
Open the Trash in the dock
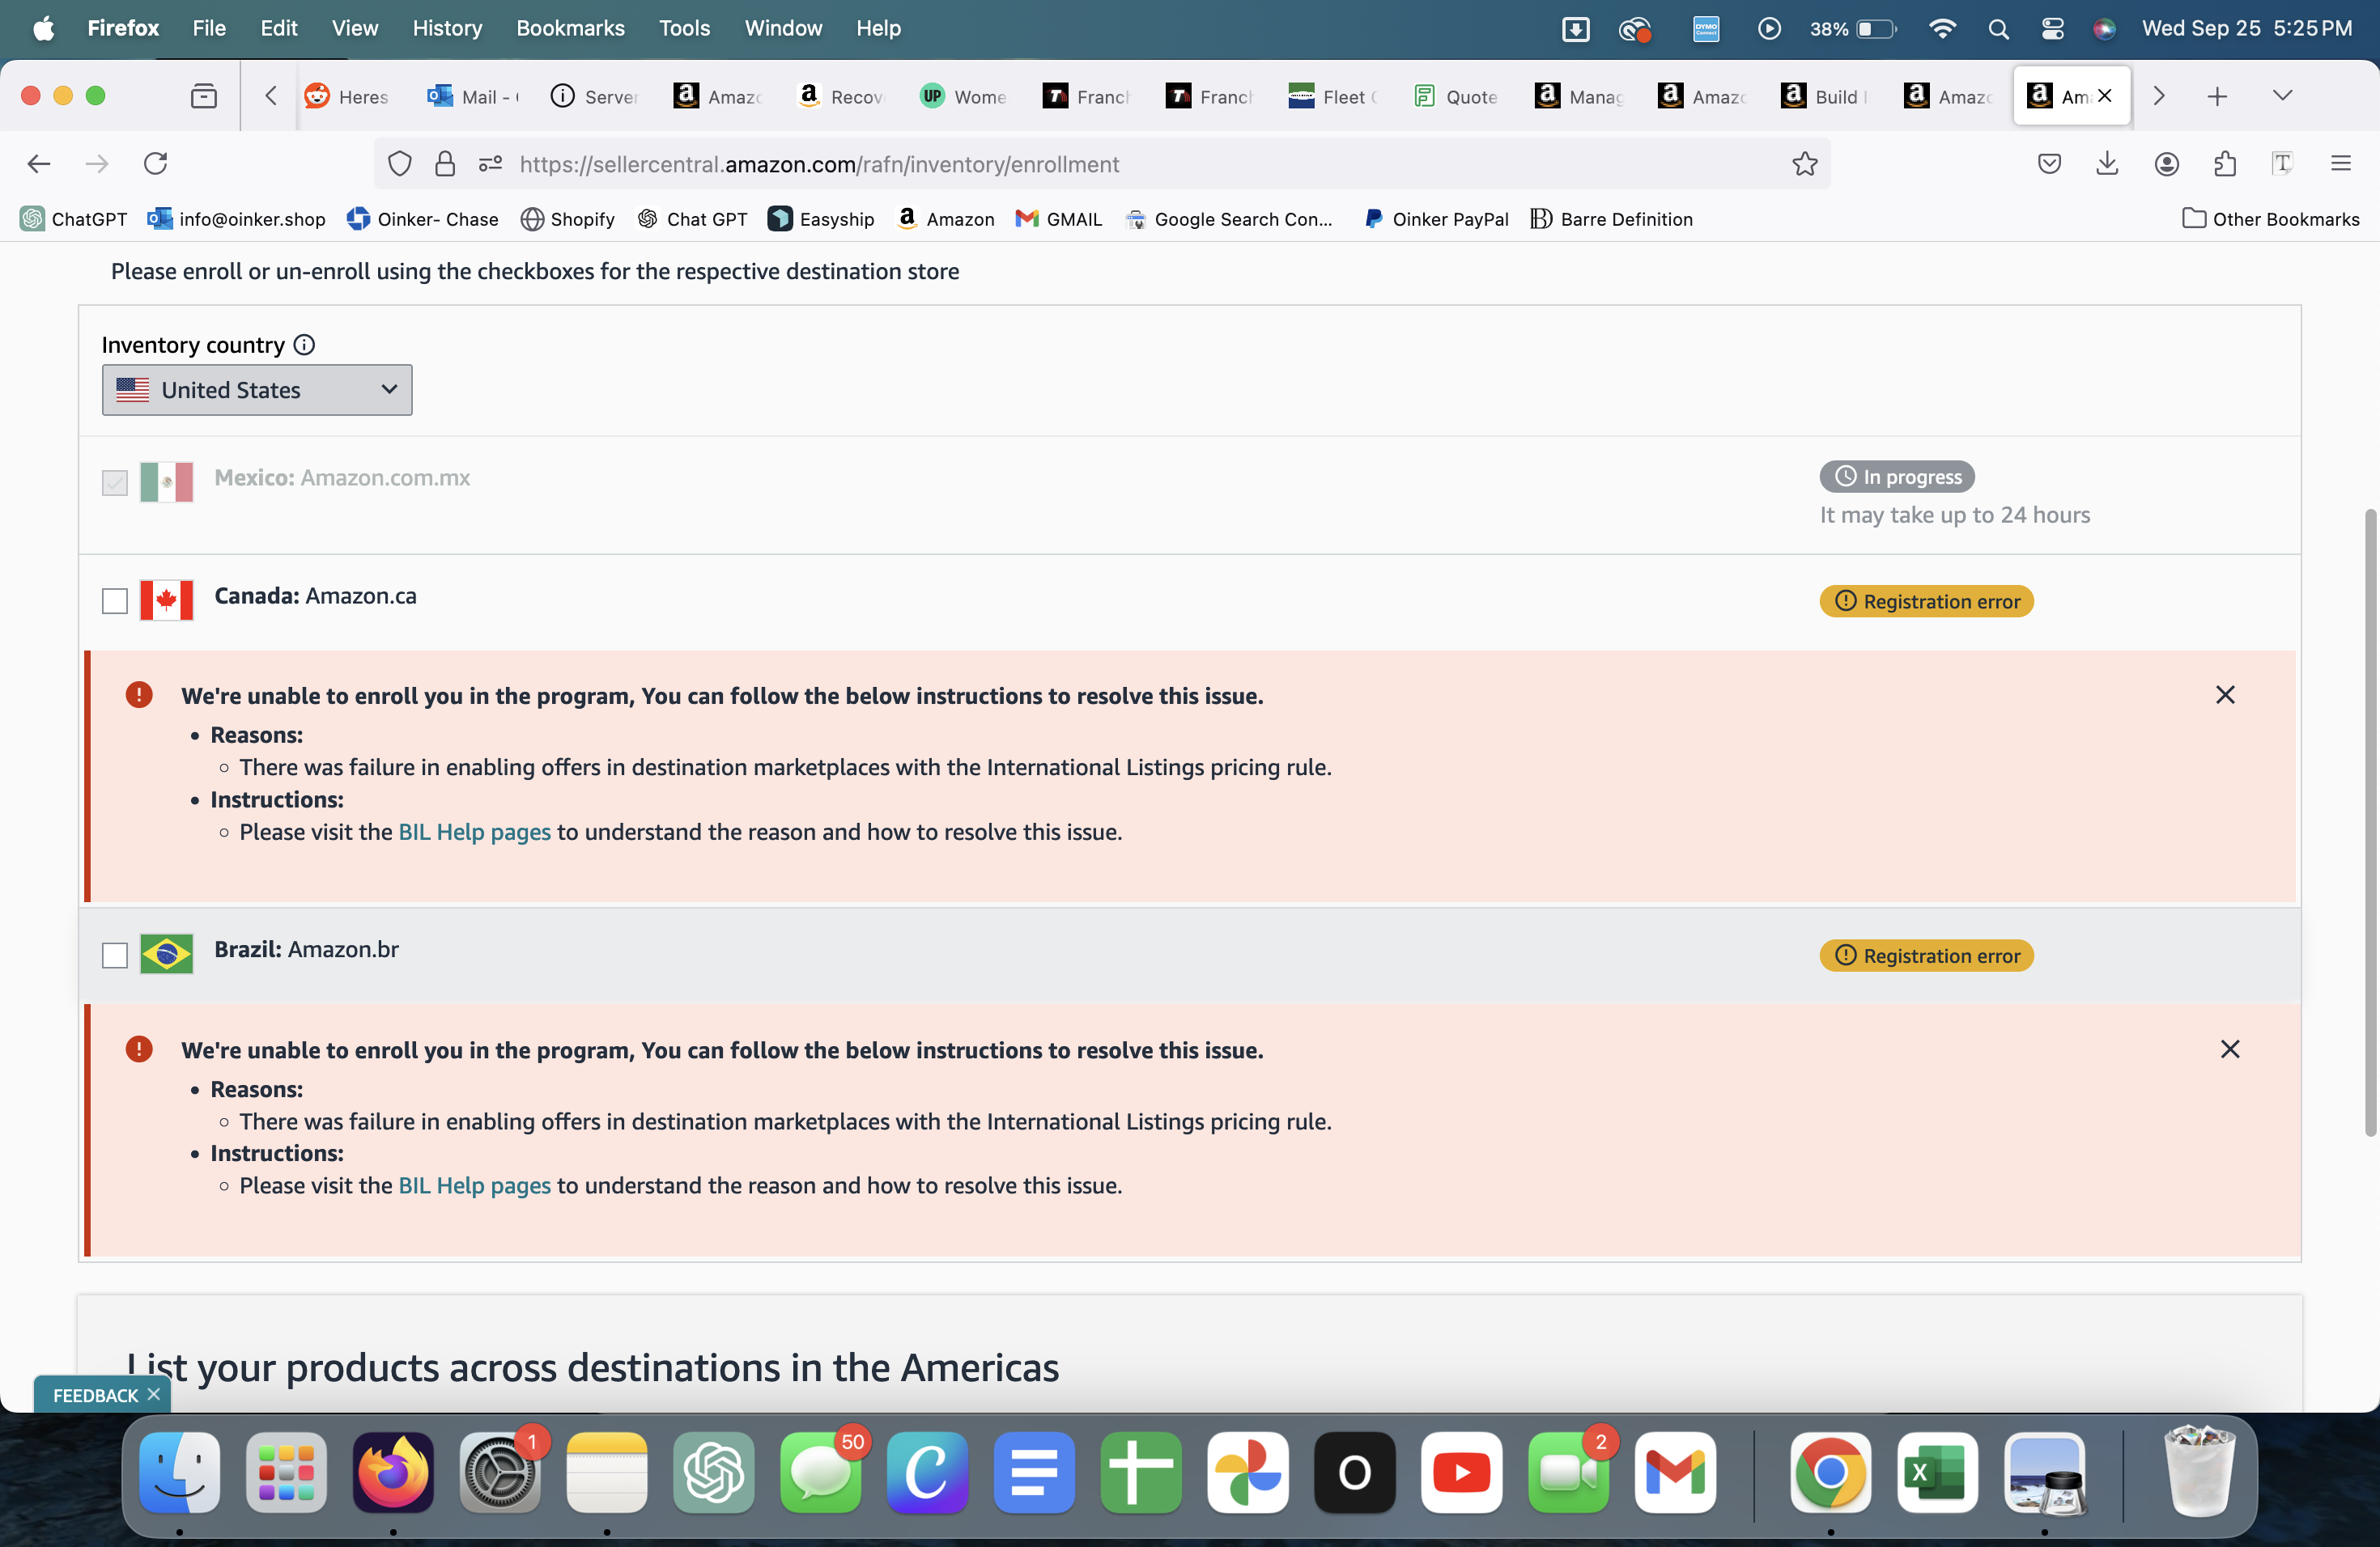coord(2199,1472)
